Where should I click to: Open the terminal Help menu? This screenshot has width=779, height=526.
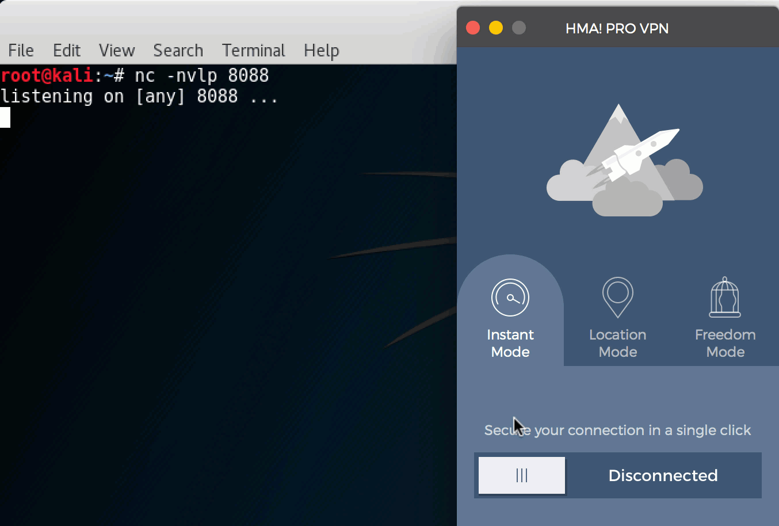pos(322,51)
